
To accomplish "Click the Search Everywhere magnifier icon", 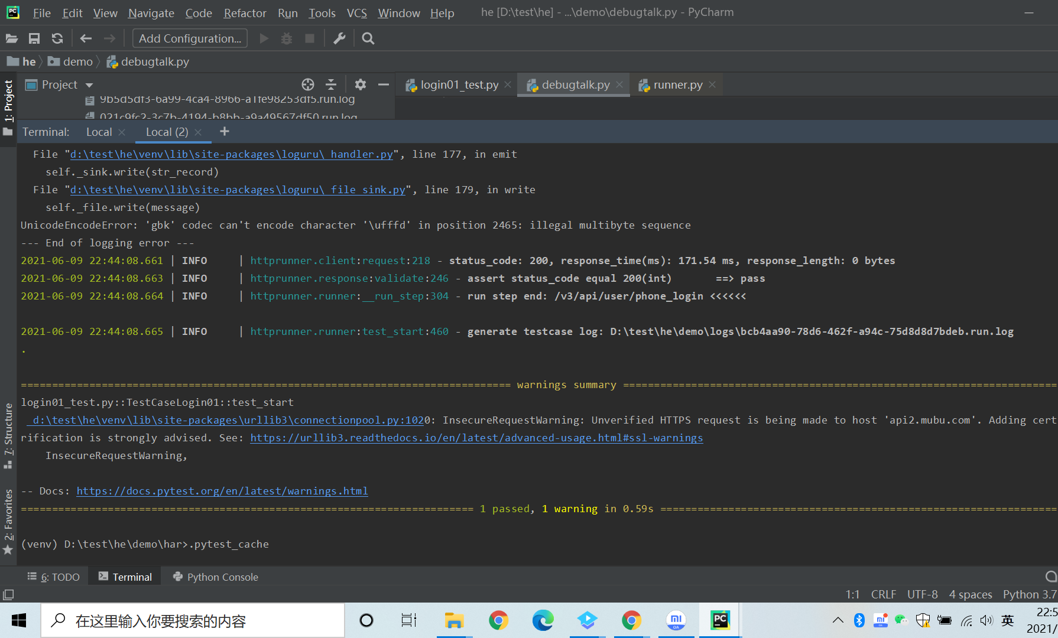I will [x=368, y=38].
